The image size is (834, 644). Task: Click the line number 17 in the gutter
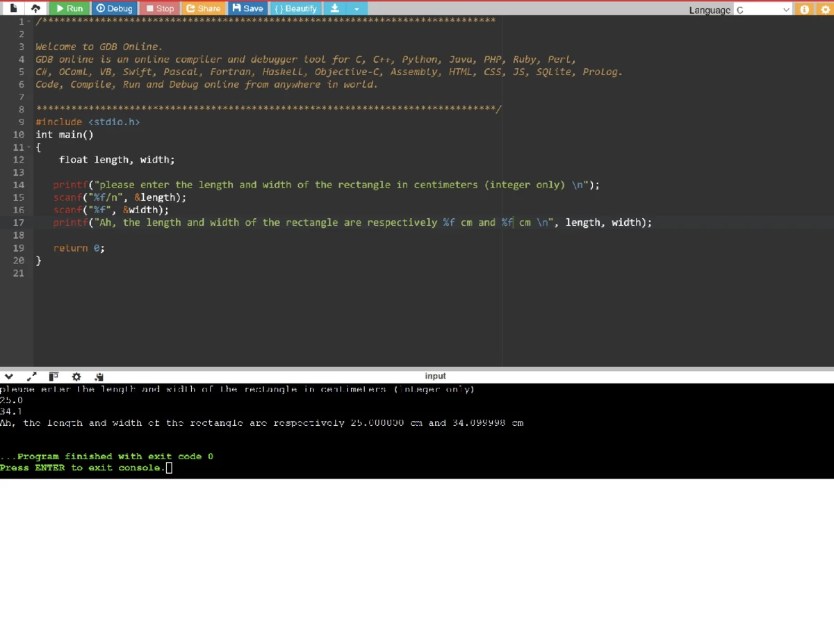coord(19,222)
